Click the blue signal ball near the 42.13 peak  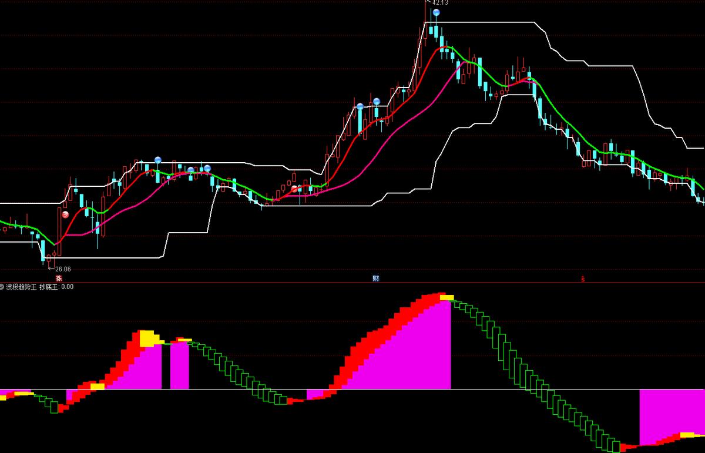coord(436,12)
